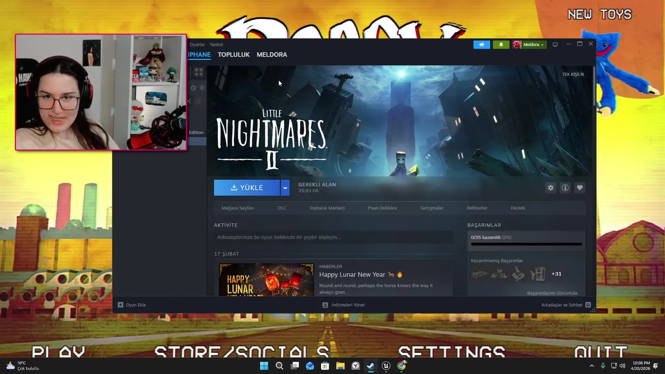
Task: Switch library to grid view icon
Action: (x=198, y=72)
